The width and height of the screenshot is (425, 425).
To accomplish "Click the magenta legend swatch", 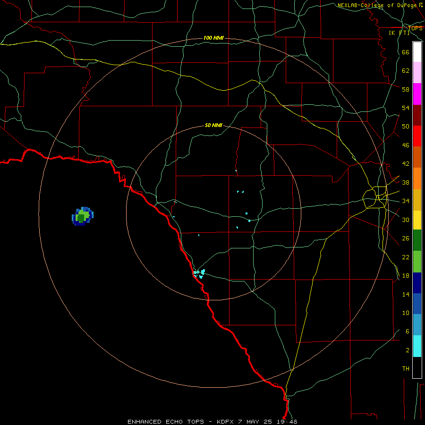I will pos(417,94).
